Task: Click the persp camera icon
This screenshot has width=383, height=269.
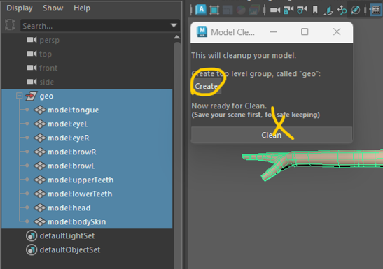Action: (32, 40)
